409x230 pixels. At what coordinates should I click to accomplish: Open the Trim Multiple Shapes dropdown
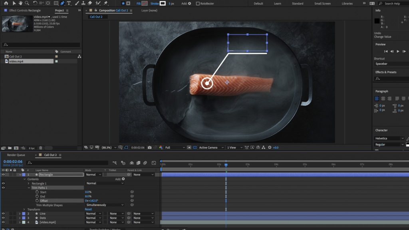(105, 205)
